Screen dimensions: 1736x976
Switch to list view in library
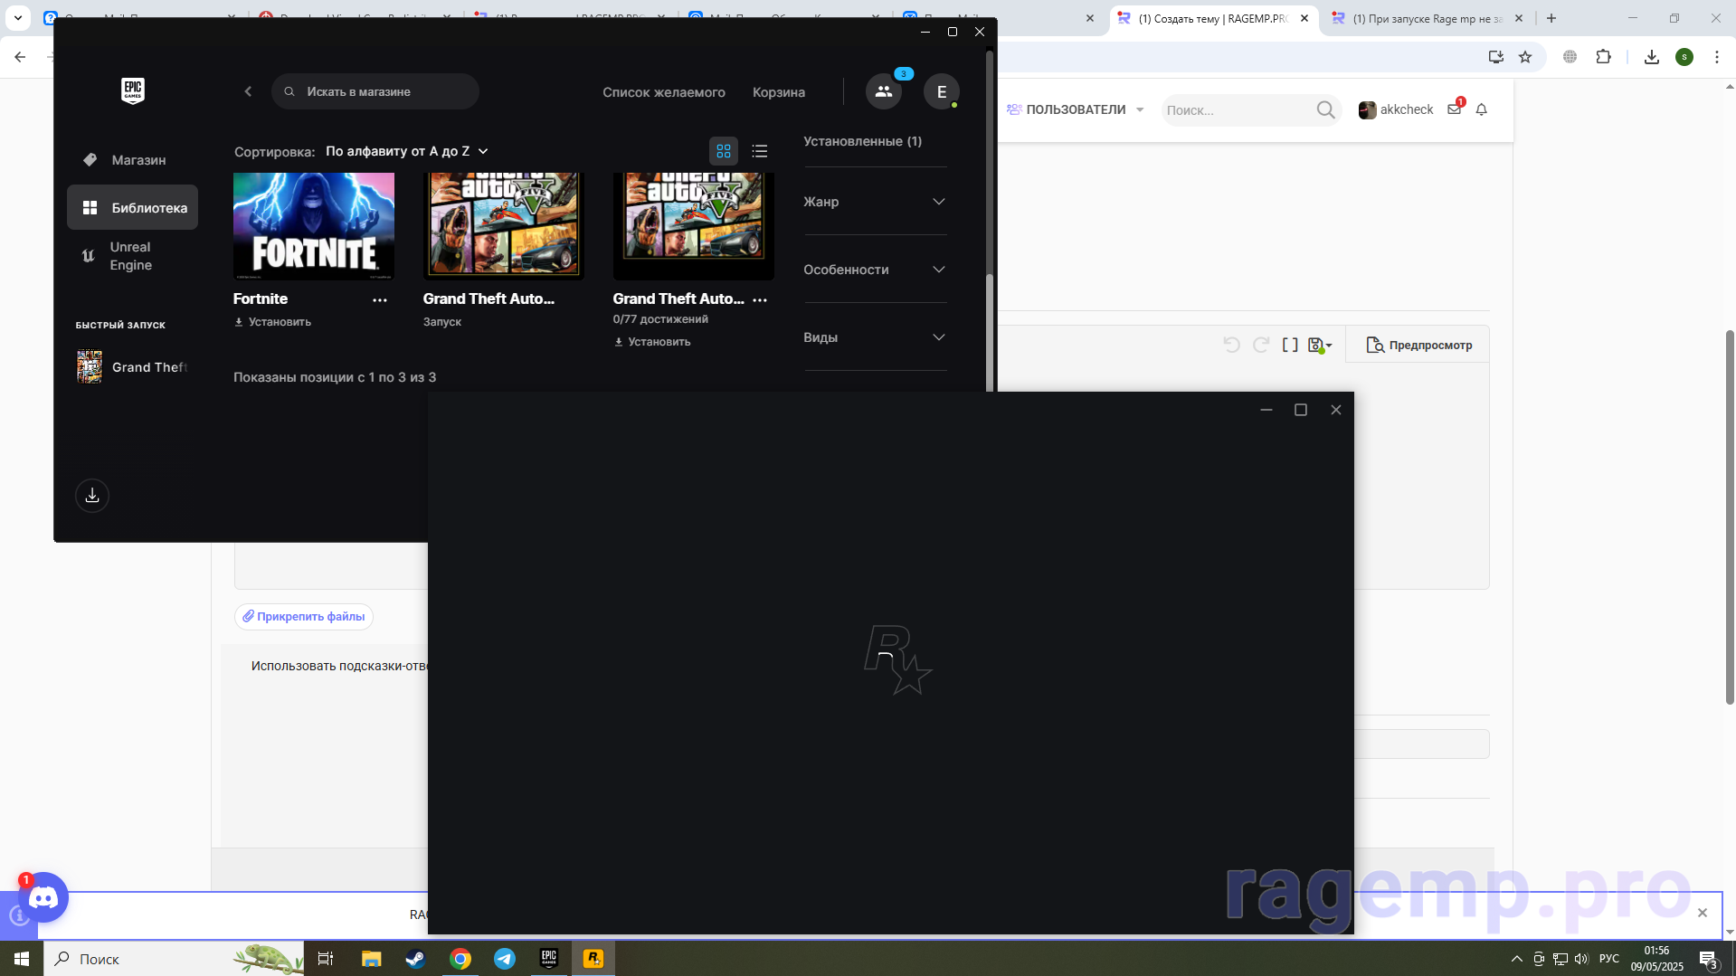(760, 151)
